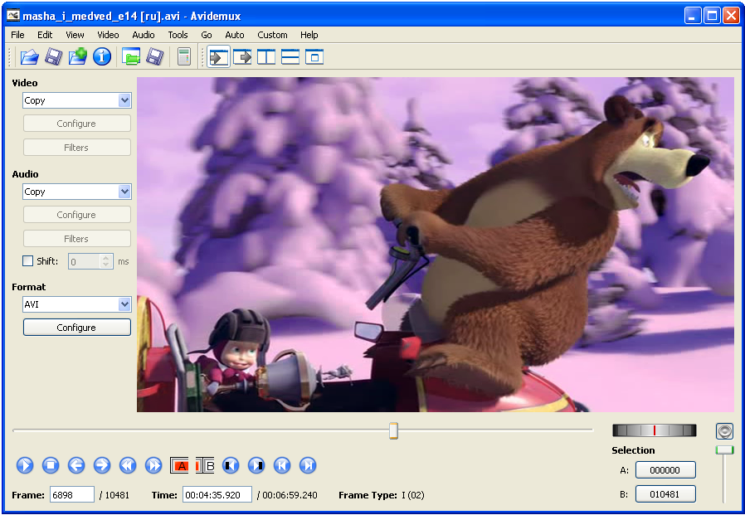Open a video file with the folder icon
The image size is (745, 515).
click(30, 57)
